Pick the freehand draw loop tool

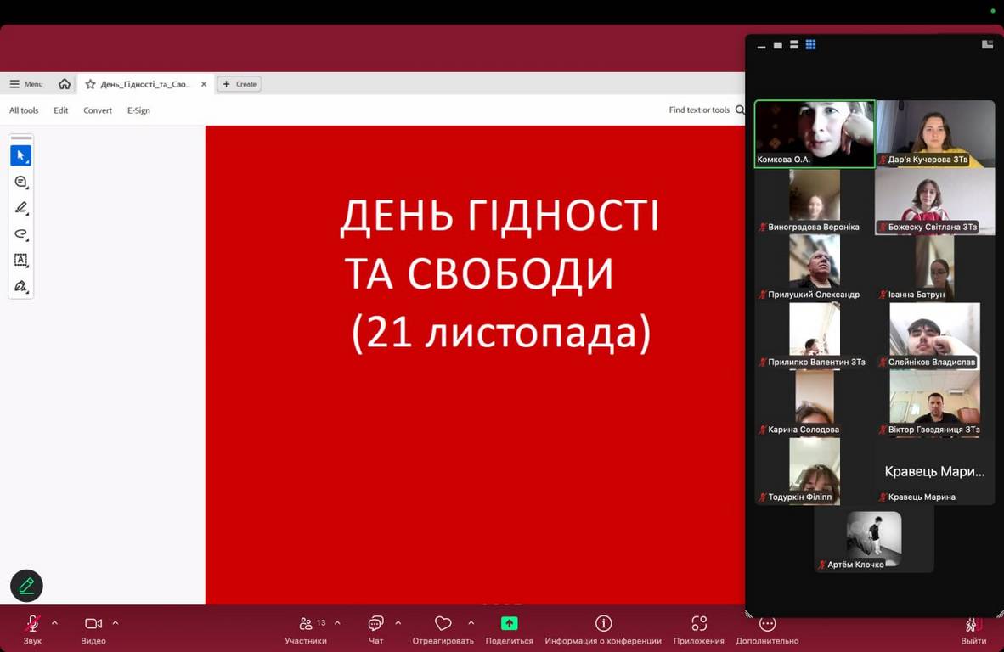pyautogui.click(x=21, y=234)
